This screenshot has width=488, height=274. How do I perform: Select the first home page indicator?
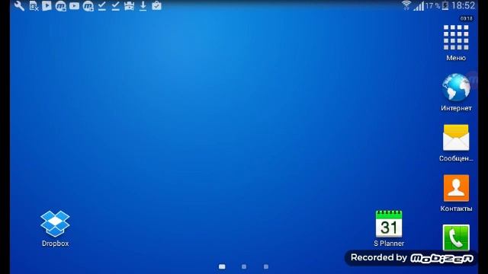[x=222, y=266]
